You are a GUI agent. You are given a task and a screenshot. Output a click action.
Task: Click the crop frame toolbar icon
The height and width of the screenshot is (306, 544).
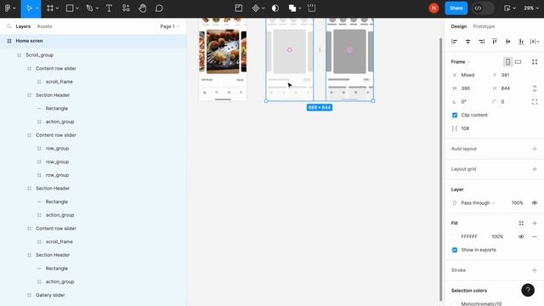coord(312,8)
